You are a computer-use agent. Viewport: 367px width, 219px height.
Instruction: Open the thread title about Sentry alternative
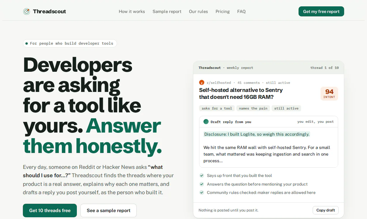coord(241,93)
